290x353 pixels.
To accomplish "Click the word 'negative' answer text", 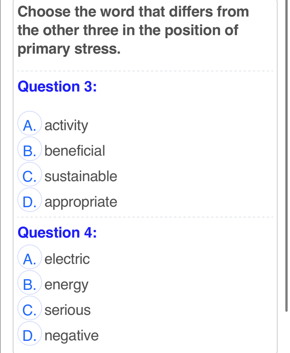I will coord(72,336).
